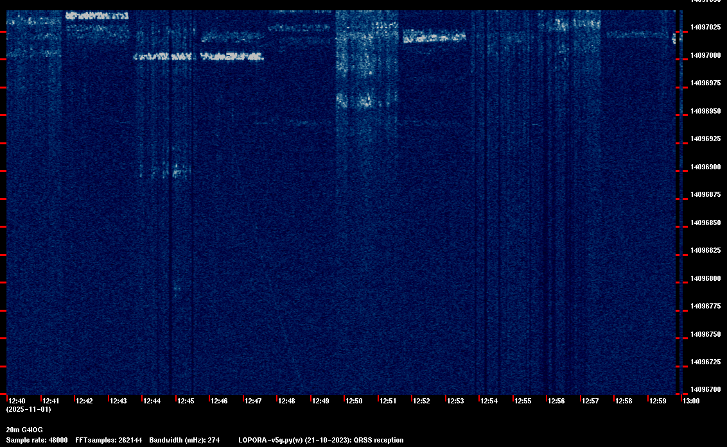Click the 12:52 time axis label
Screen dimensions: 727x447
click(421, 401)
